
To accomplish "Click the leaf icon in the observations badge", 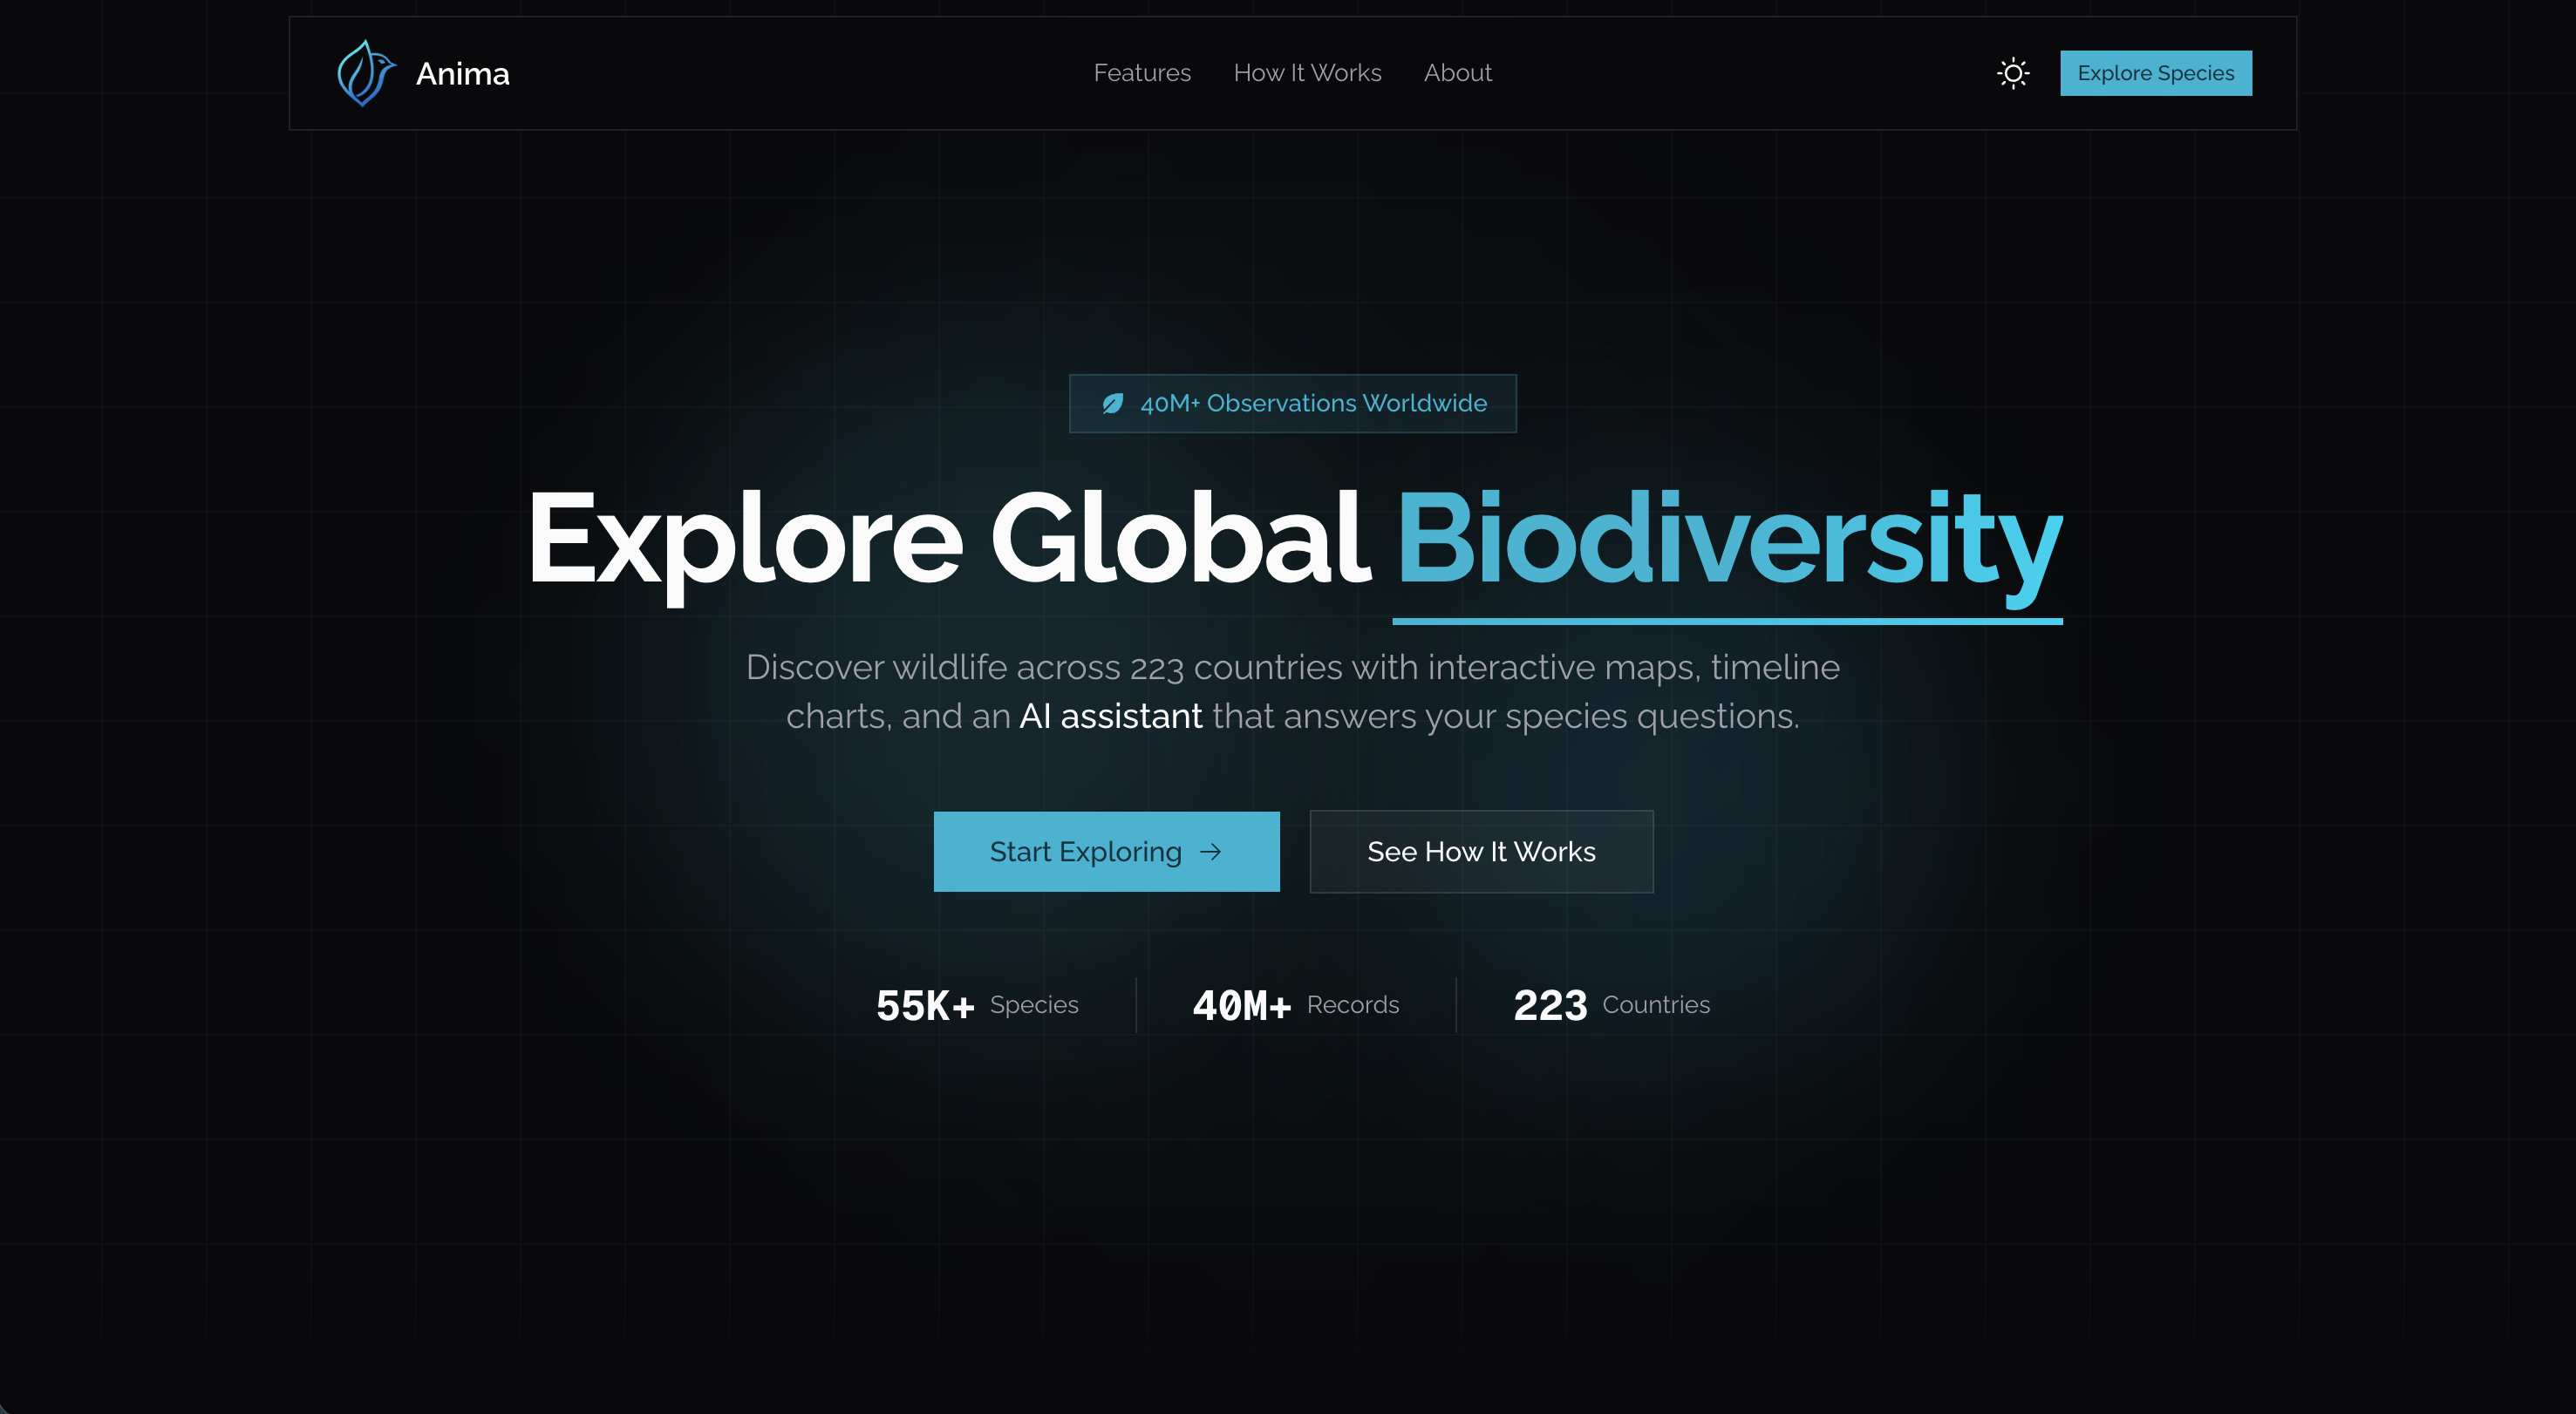I will click(x=1112, y=403).
